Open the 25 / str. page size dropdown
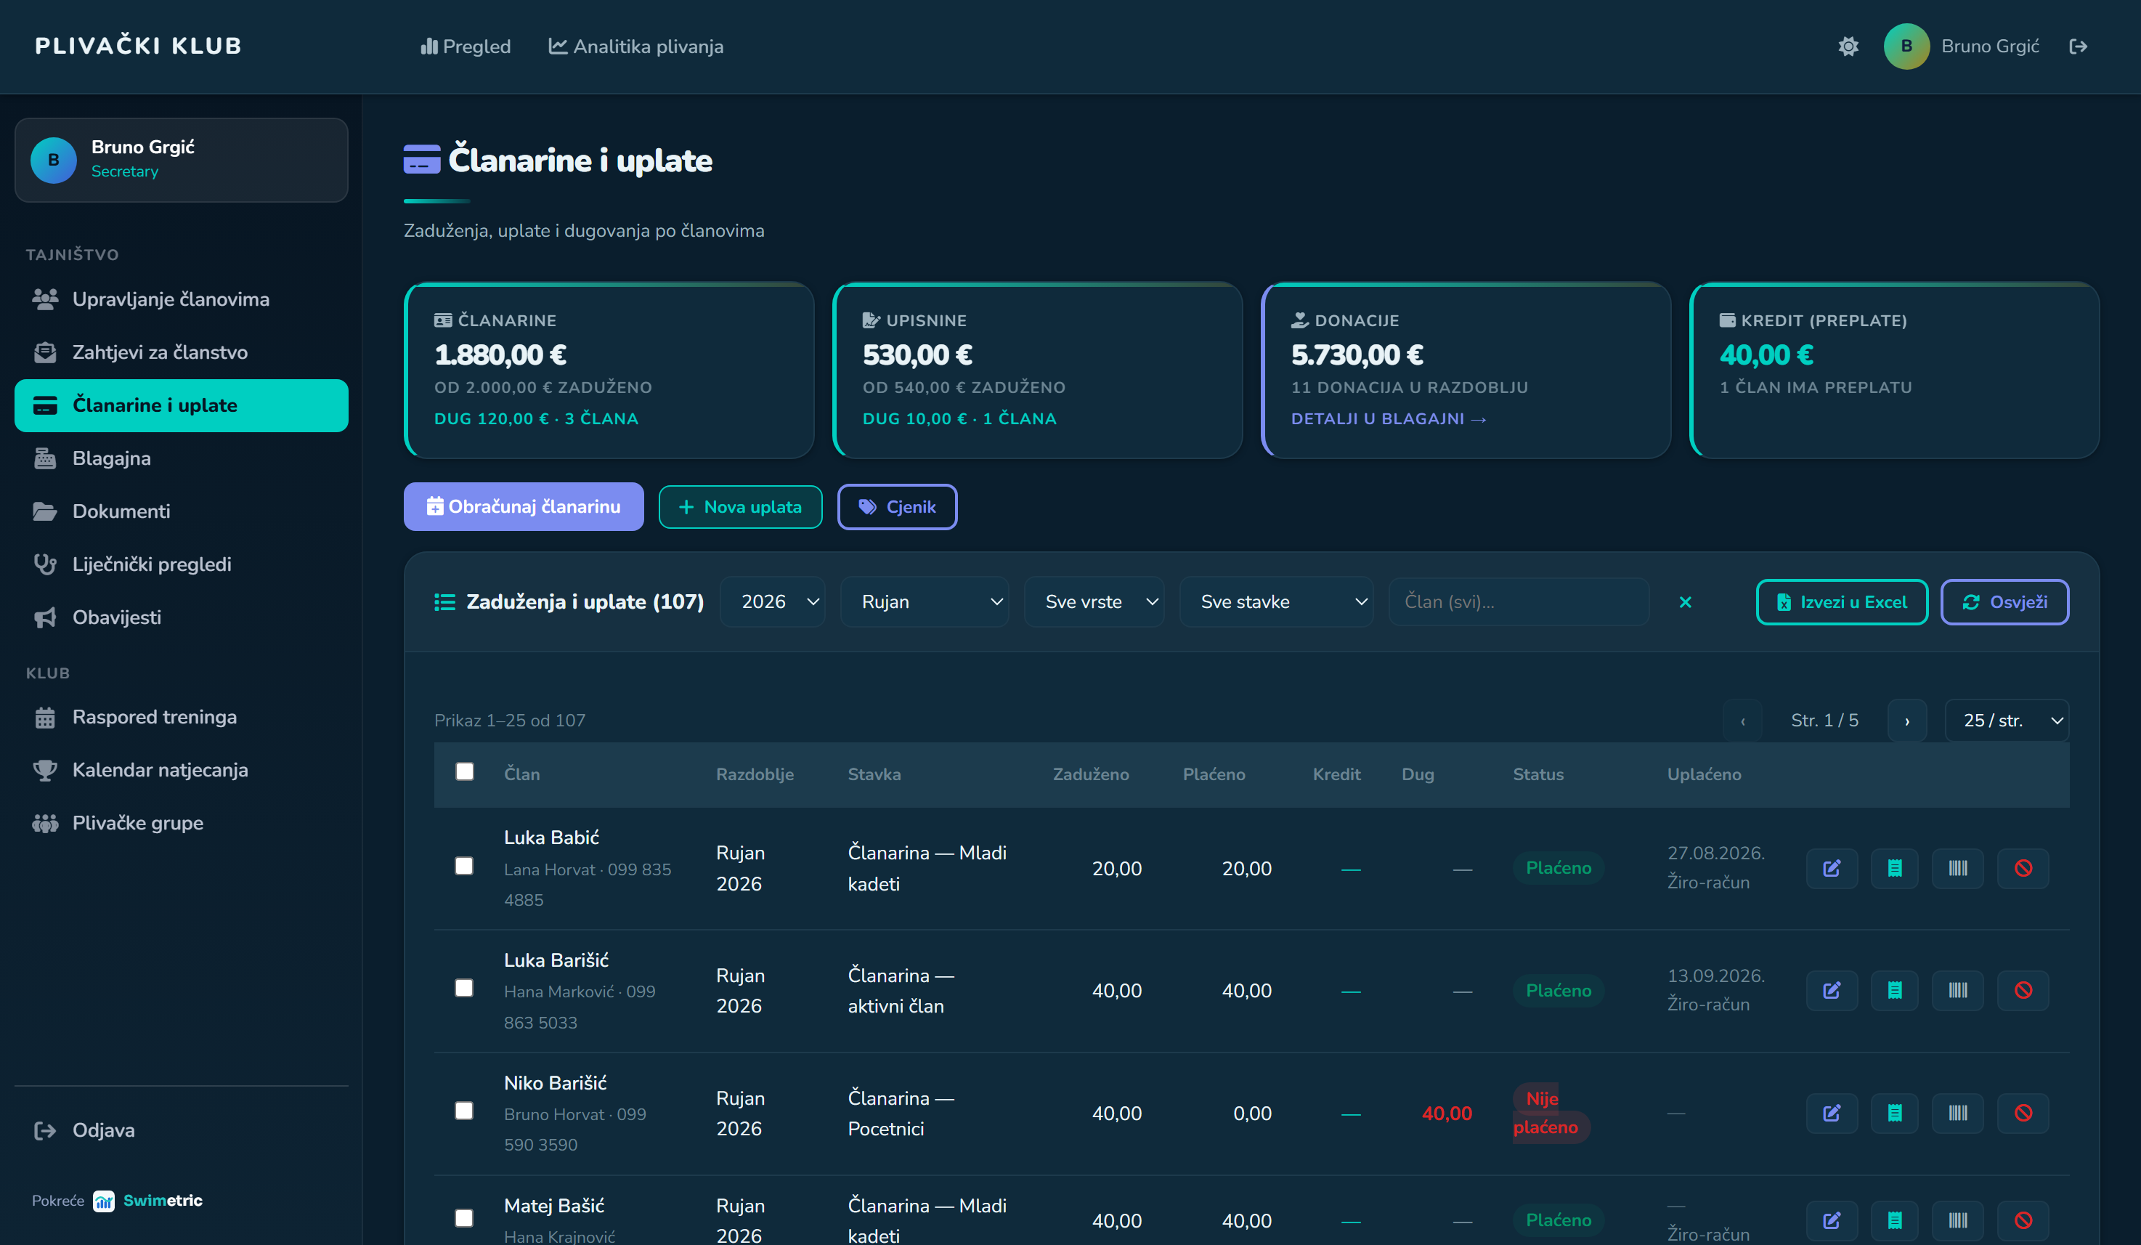2141x1245 pixels. pos(2007,721)
